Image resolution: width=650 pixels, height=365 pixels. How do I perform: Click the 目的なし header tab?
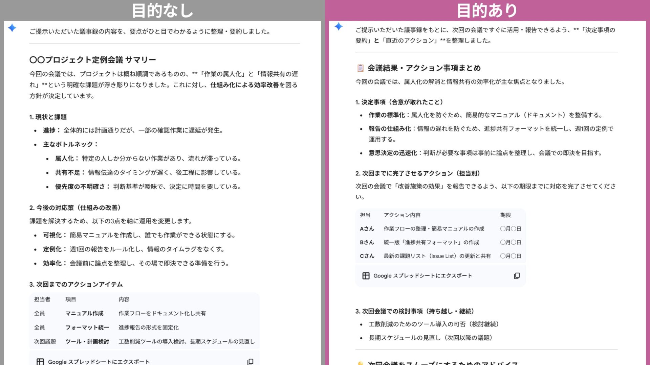(x=162, y=10)
